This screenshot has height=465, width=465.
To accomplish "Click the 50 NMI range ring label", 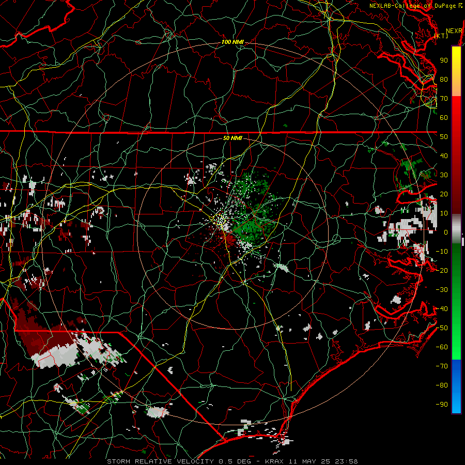I will [233, 138].
